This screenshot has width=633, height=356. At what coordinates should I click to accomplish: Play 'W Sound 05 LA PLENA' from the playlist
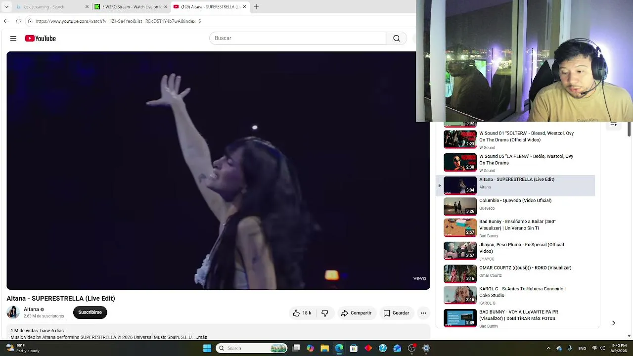[x=526, y=159]
